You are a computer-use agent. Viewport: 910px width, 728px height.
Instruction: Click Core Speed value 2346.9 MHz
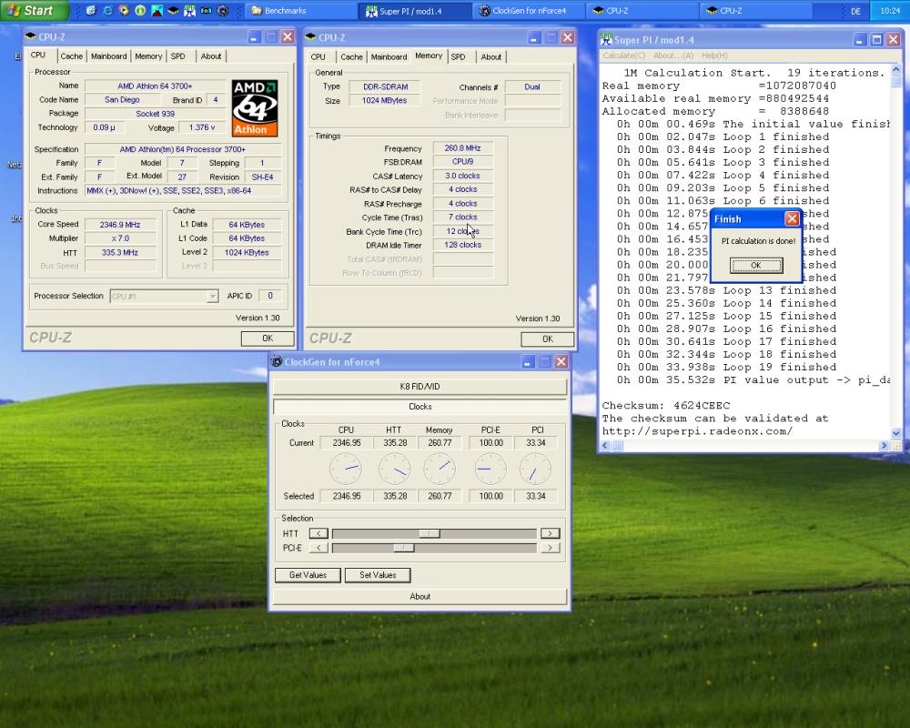click(120, 225)
